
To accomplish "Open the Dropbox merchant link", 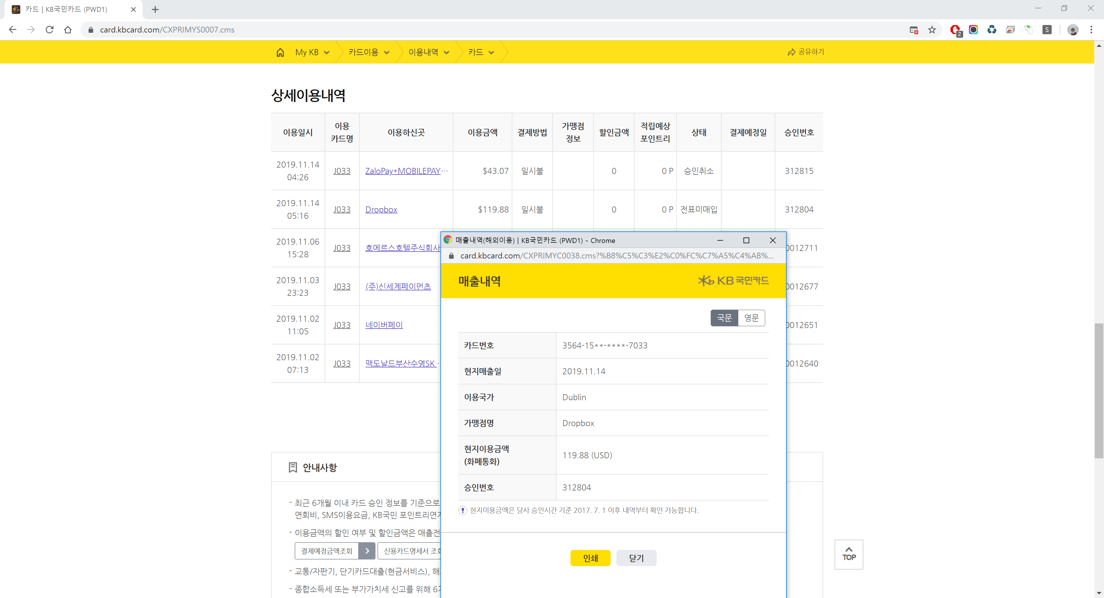I will [381, 209].
